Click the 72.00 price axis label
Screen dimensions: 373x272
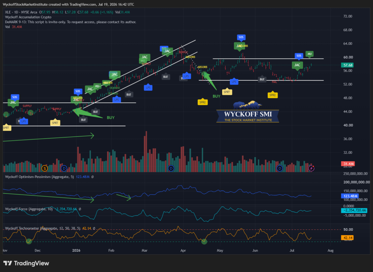(x=348, y=16)
